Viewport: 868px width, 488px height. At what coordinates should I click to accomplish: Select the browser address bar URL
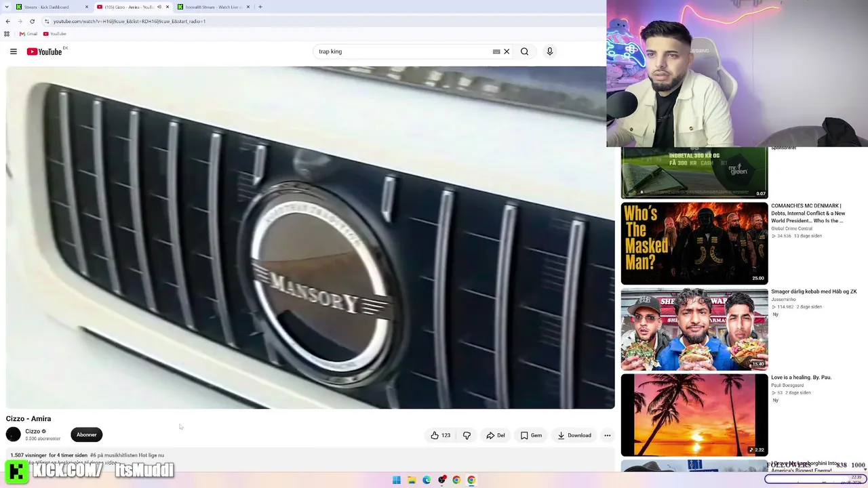tap(130, 21)
